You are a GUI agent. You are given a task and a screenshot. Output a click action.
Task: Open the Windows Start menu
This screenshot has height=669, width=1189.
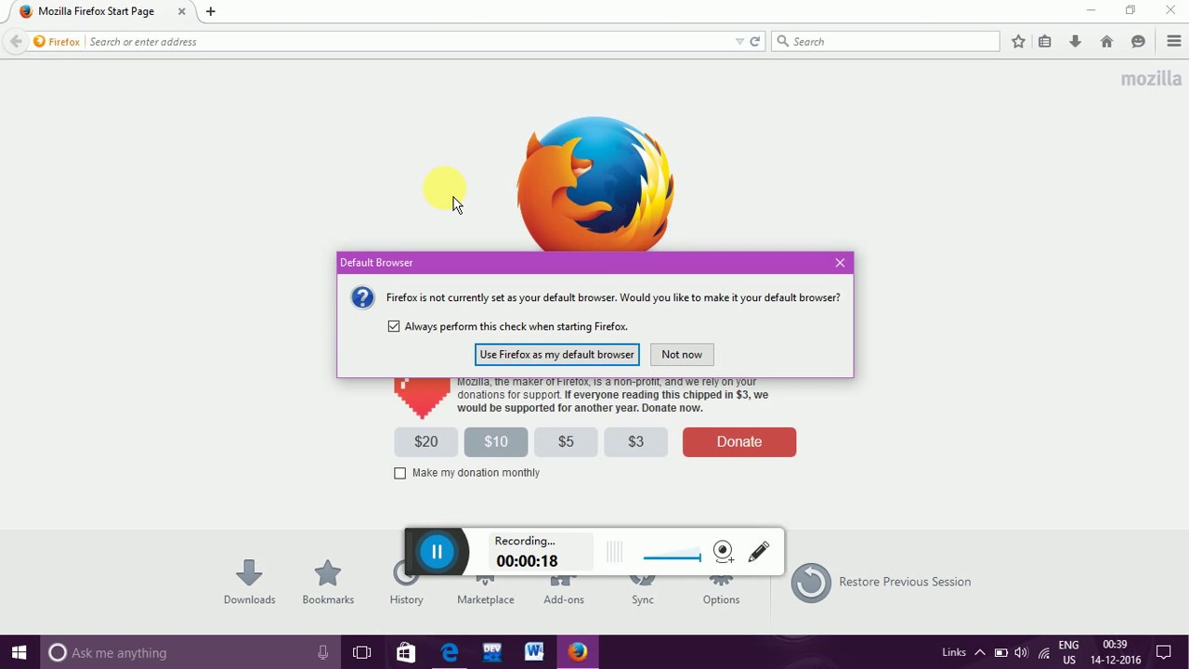click(20, 652)
